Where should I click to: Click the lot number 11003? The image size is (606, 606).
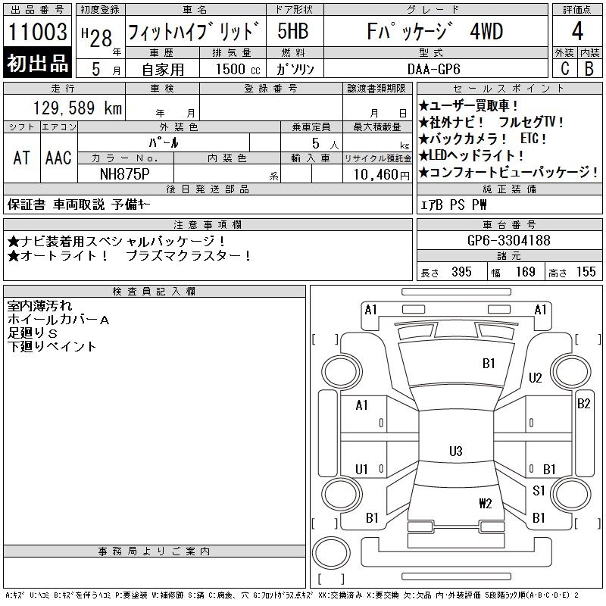37,31
